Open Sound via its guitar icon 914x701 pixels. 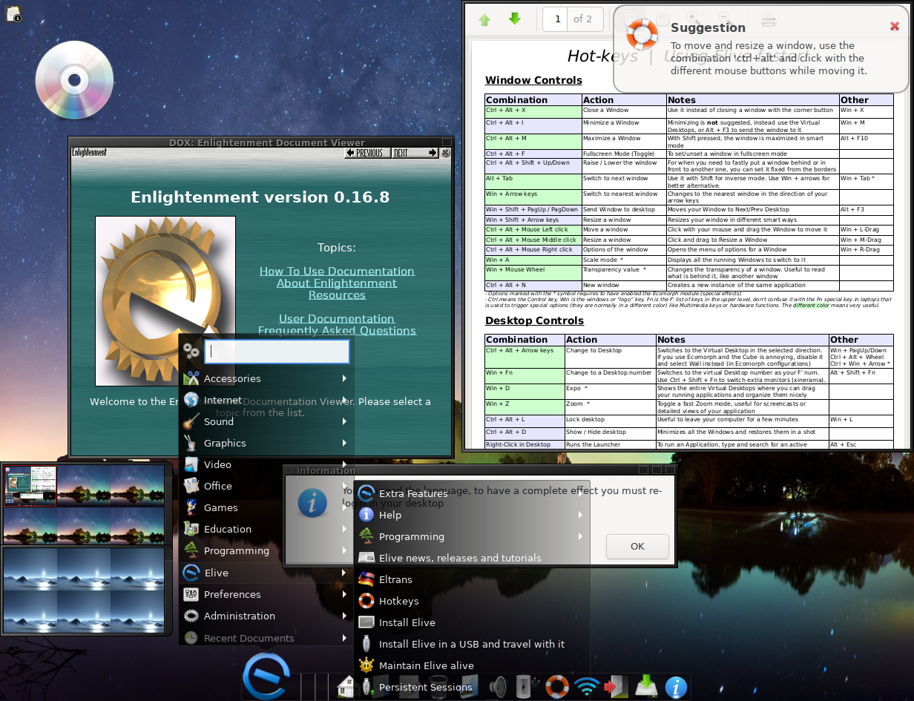coord(191,421)
